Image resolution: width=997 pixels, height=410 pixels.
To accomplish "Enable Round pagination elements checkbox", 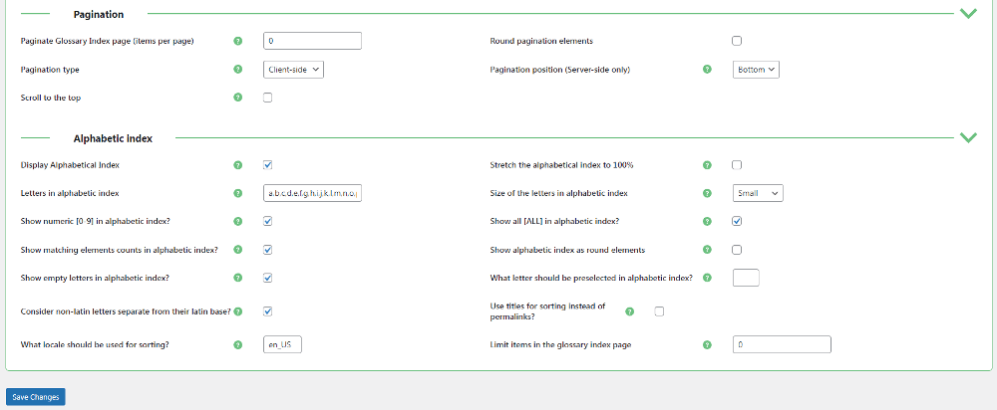I will 737,41.
